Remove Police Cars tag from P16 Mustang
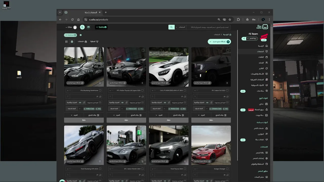Screen dimensions: 324x182 pyautogui.click(x=85, y=109)
